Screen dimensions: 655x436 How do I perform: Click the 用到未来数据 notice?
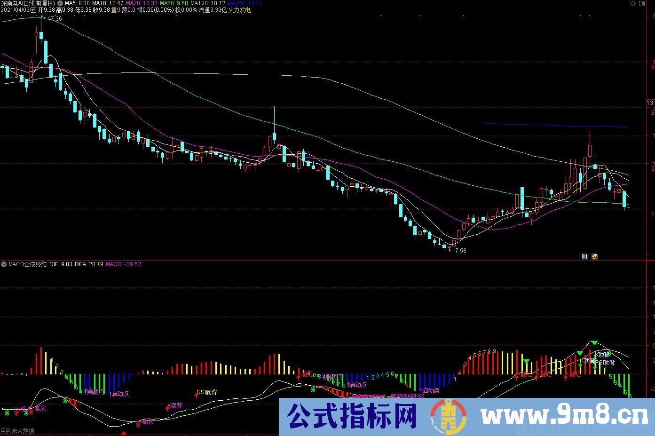coord(17,431)
